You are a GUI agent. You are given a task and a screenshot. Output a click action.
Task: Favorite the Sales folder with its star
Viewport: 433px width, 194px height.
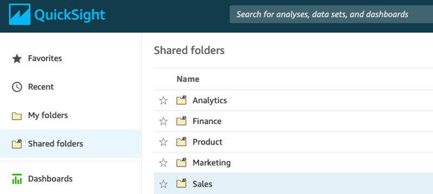[x=163, y=184]
